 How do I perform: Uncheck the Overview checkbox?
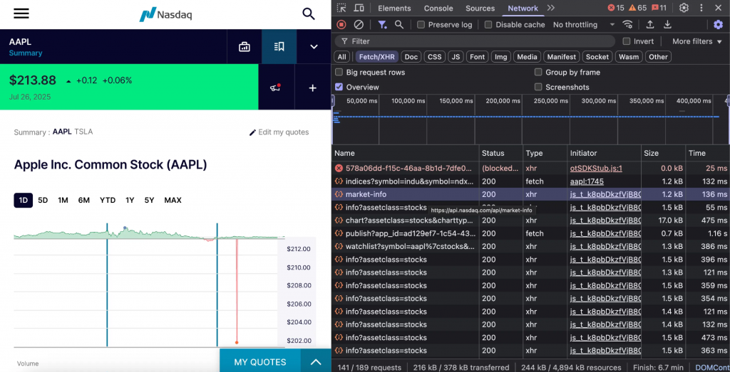[339, 87]
